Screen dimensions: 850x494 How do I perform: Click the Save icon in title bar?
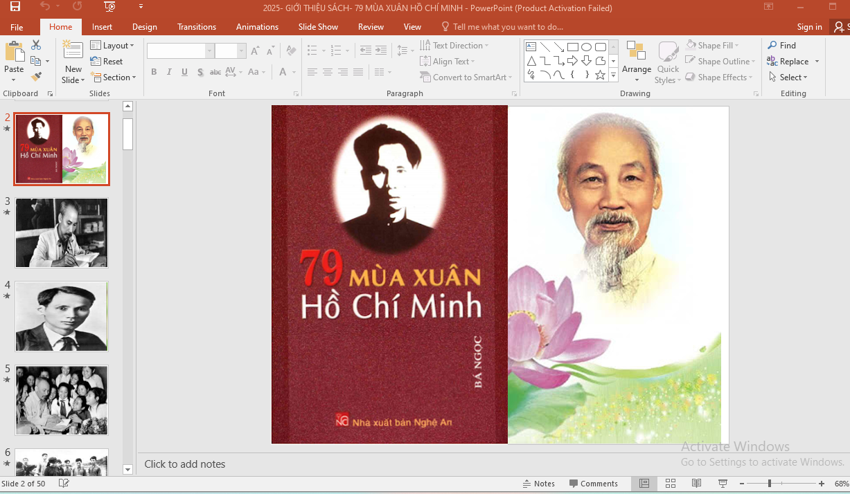coord(15,7)
